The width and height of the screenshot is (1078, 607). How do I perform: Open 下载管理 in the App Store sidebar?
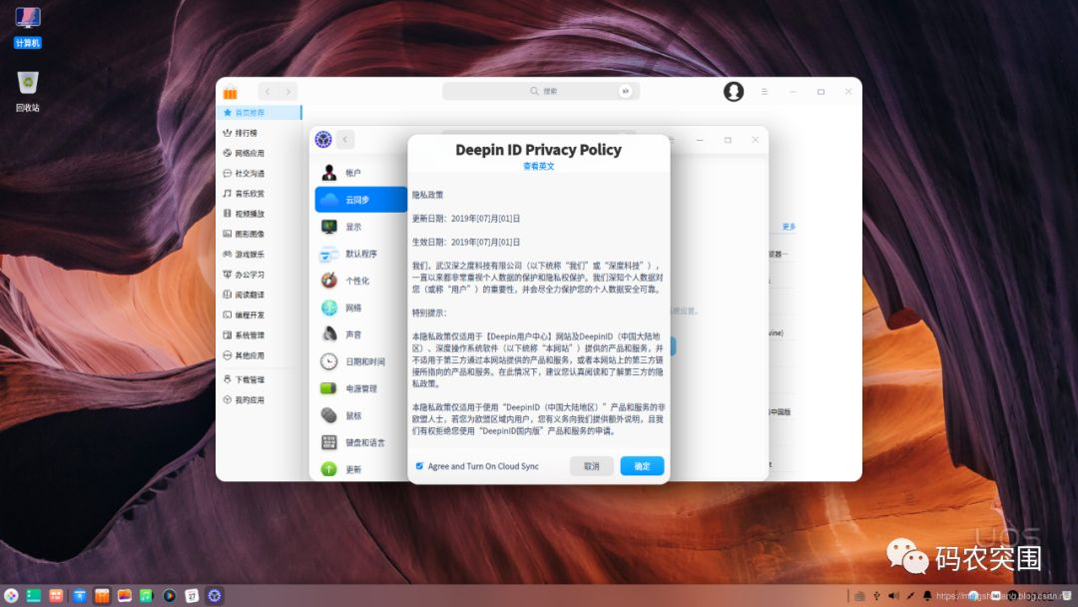(x=260, y=379)
